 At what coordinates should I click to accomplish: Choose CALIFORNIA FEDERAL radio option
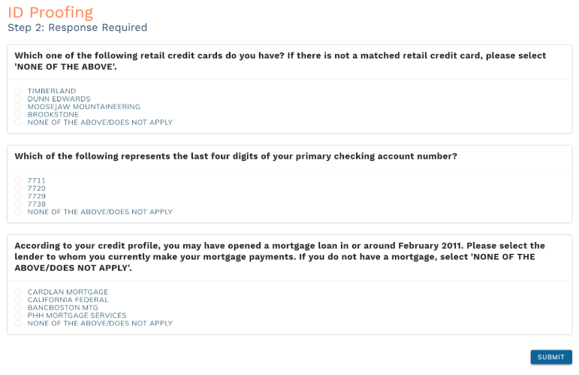point(18,300)
